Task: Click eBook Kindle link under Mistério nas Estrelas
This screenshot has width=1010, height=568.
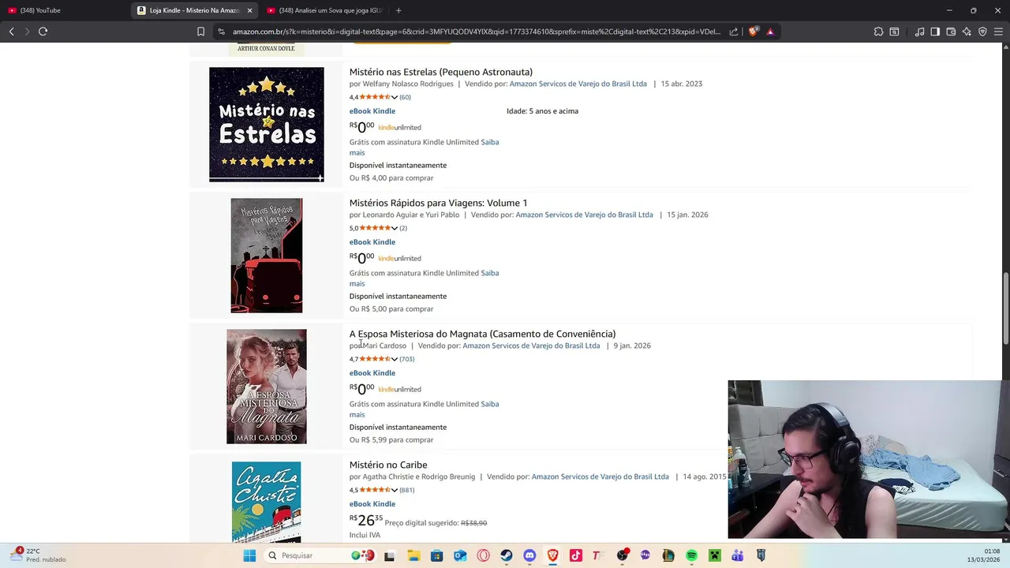Action: pyautogui.click(x=372, y=111)
